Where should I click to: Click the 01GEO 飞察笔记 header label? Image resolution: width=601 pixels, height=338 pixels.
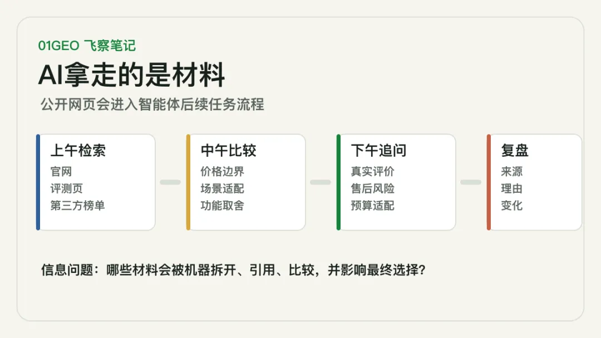(87, 46)
